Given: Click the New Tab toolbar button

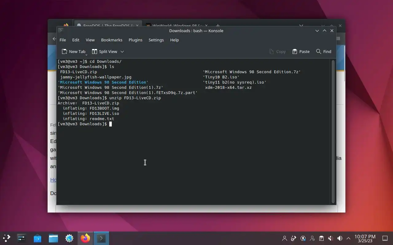Looking at the screenshot, I should click(73, 51).
